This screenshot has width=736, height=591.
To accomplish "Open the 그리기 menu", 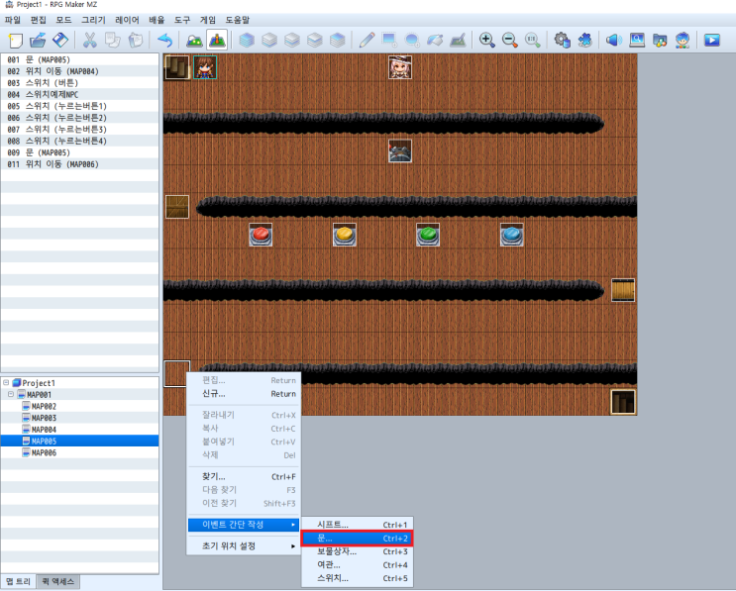I will click(93, 20).
